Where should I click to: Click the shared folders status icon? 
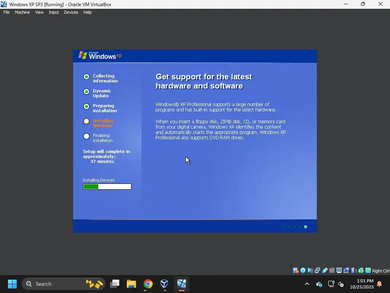332,270
